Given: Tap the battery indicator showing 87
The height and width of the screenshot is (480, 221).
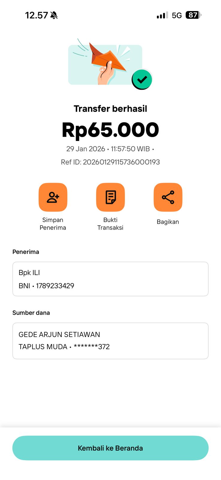Looking at the screenshot, I should tap(193, 15).
